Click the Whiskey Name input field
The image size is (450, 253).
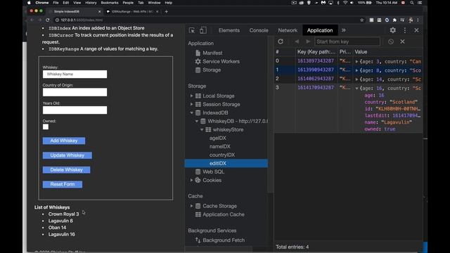tap(75, 74)
